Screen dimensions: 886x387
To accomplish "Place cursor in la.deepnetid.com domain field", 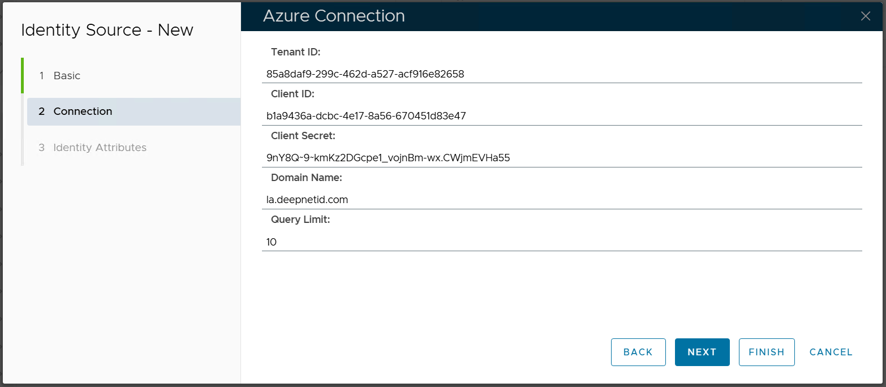I will tap(561, 200).
